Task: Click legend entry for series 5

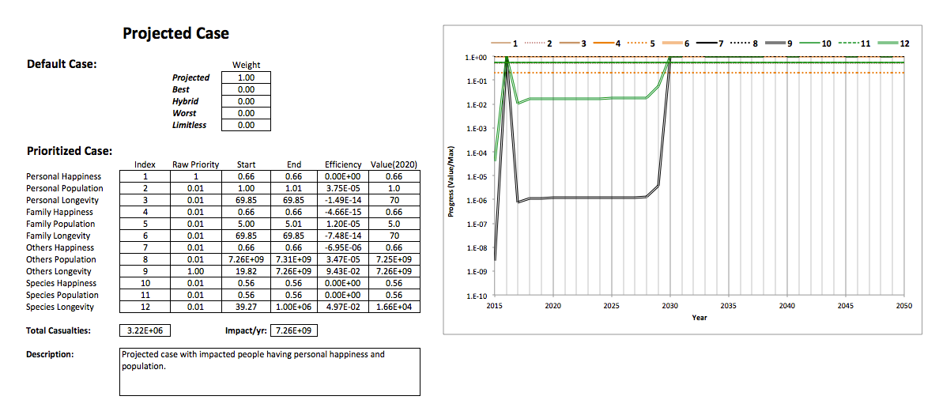Action: 640,43
